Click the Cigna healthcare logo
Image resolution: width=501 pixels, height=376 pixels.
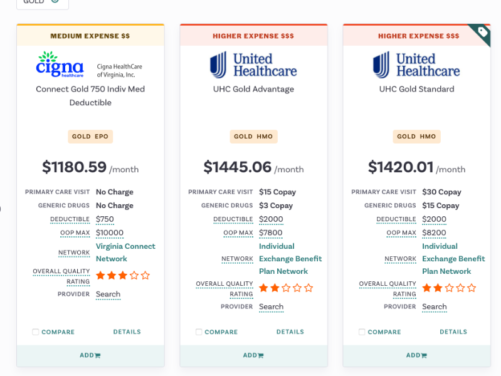point(60,64)
